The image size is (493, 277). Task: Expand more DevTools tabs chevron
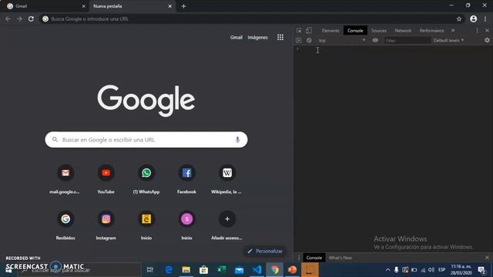[453, 31]
